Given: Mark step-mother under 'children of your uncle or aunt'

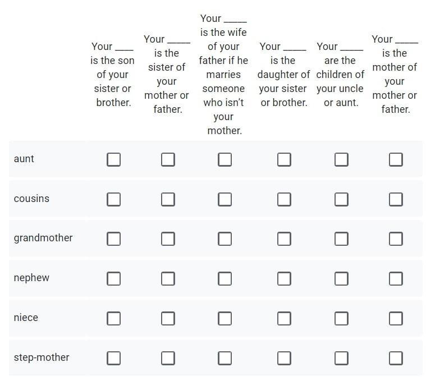Looking at the screenshot, I should (341, 358).
